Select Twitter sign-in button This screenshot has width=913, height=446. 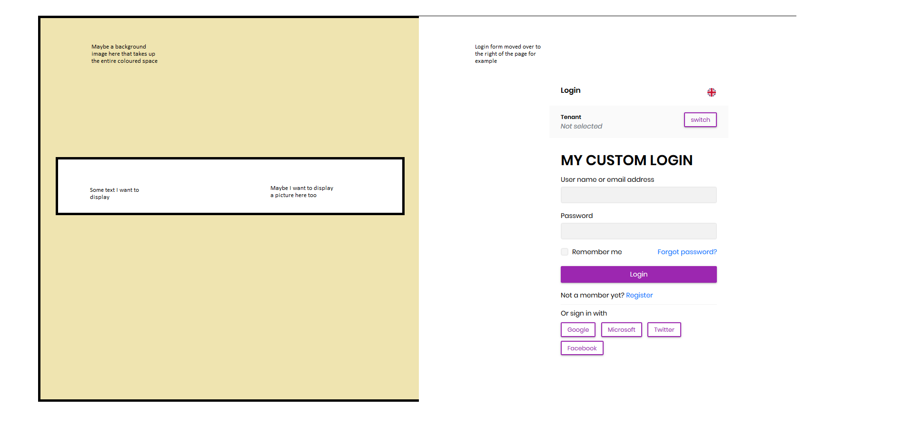pos(664,330)
